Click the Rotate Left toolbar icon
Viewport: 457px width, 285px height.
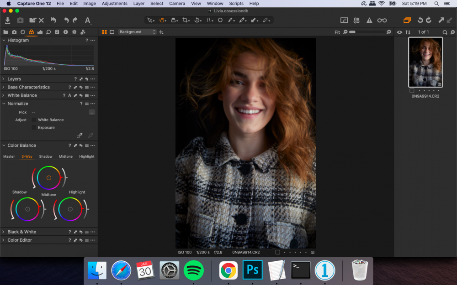(x=420, y=20)
